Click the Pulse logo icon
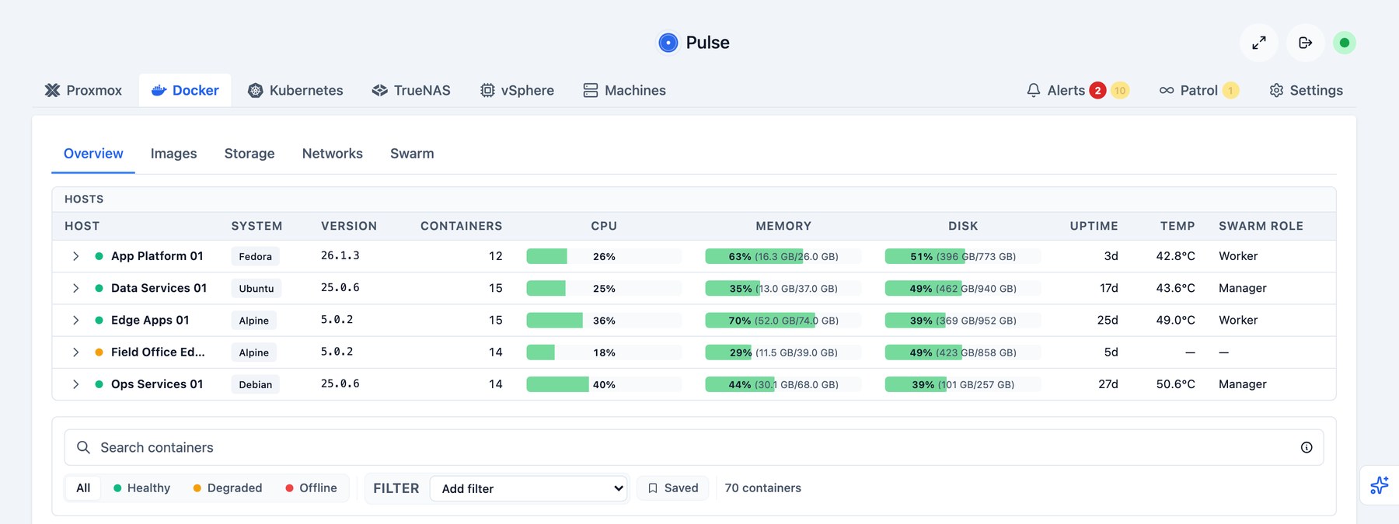This screenshot has height=524, width=1399. point(668,43)
